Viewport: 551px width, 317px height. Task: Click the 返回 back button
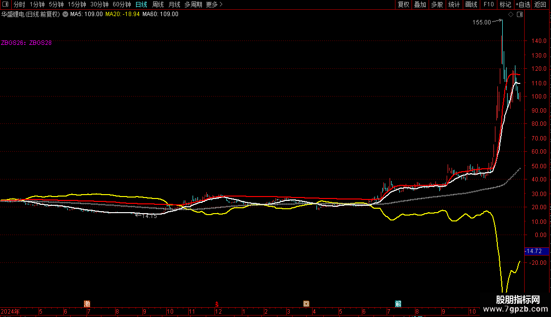540,4
